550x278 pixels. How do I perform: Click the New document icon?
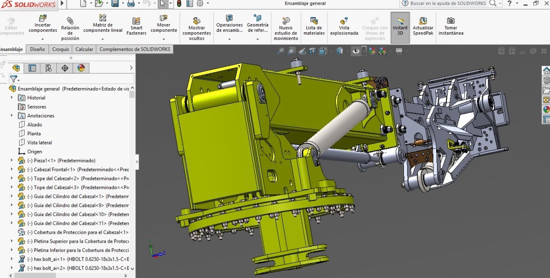[83, 3]
